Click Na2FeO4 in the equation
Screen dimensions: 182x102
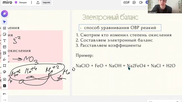pos(136,66)
